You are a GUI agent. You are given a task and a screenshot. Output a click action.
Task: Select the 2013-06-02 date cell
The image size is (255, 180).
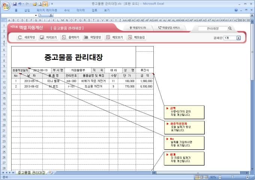[x=31, y=86]
